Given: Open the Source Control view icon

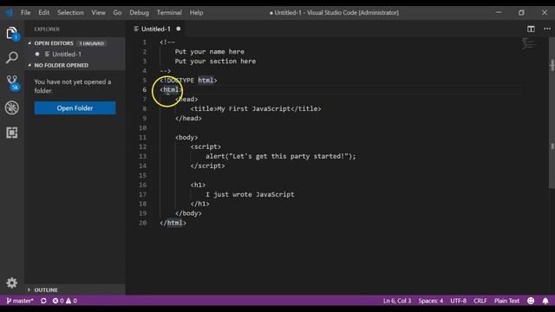Looking at the screenshot, I should click(x=12, y=82).
